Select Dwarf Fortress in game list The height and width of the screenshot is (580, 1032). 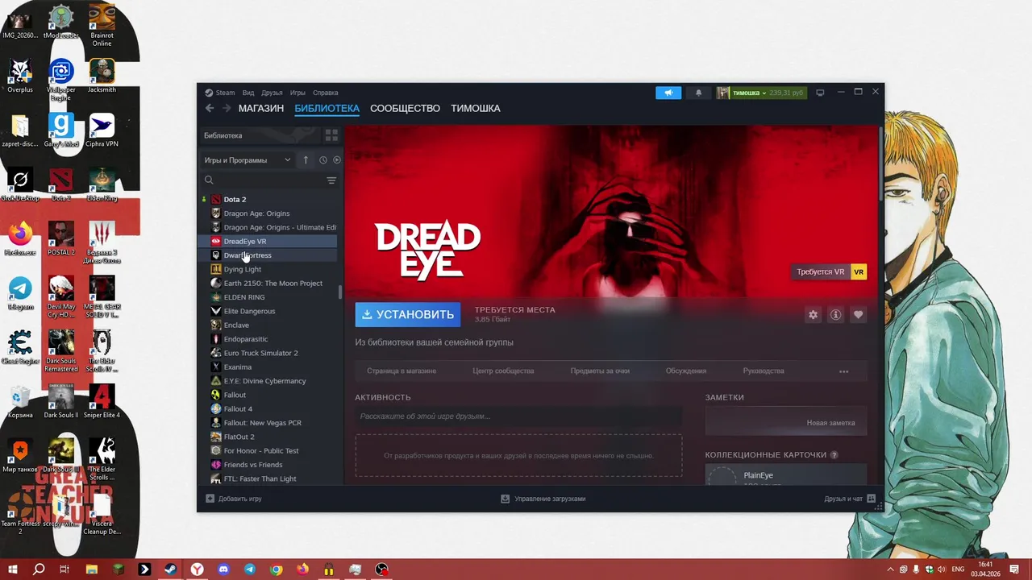268,255
